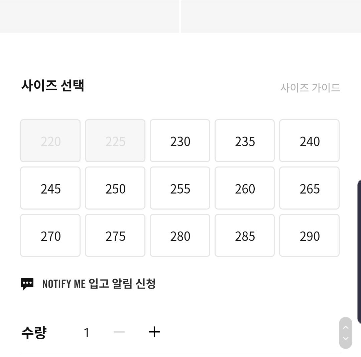Screen dimensions: 361x357
Task: Choose the 245 size button
Action: tap(50, 188)
